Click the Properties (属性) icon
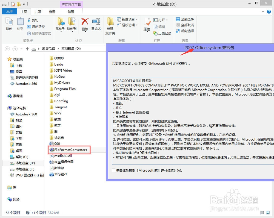274x218 pixels. tap(147, 22)
